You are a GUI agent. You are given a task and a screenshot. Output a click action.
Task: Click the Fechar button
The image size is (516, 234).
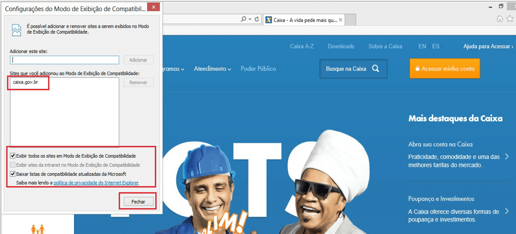pyautogui.click(x=139, y=201)
